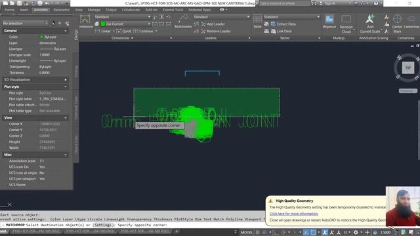Viewport: 420px width, 236px height.
Task: Click the Save icon in Quick Access toolbar
Action: click(19, 3)
